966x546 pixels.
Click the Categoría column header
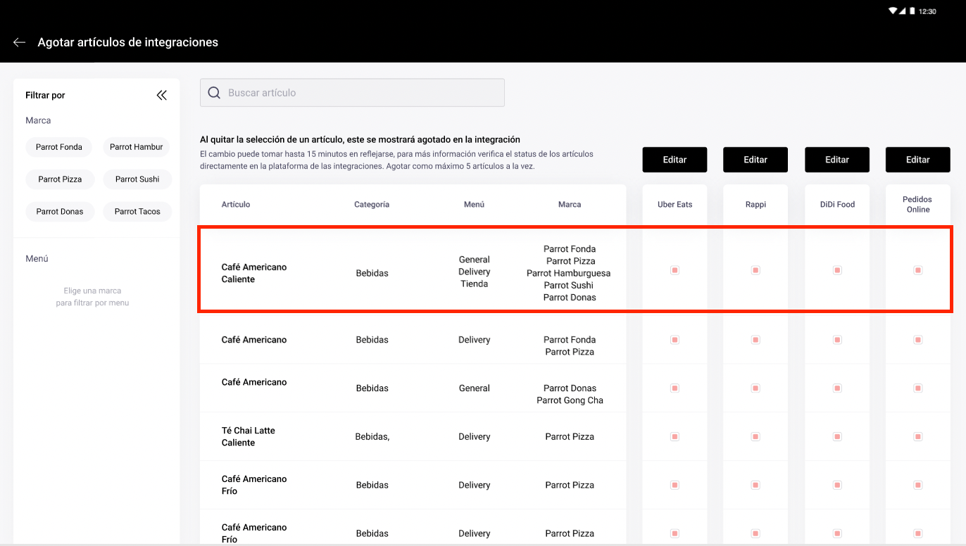point(372,205)
